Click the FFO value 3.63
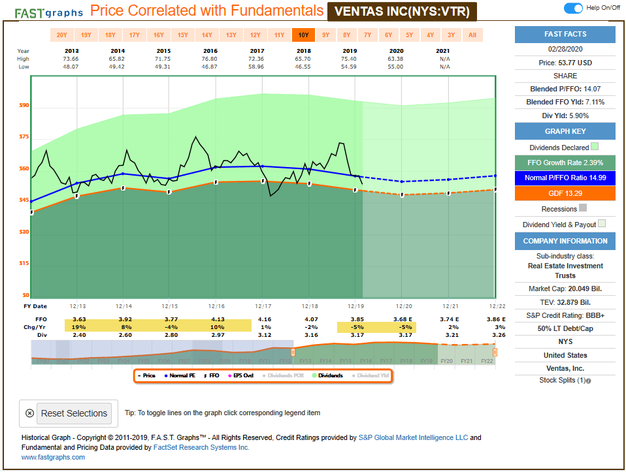Viewport: 626px width, 472px height. [79, 319]
